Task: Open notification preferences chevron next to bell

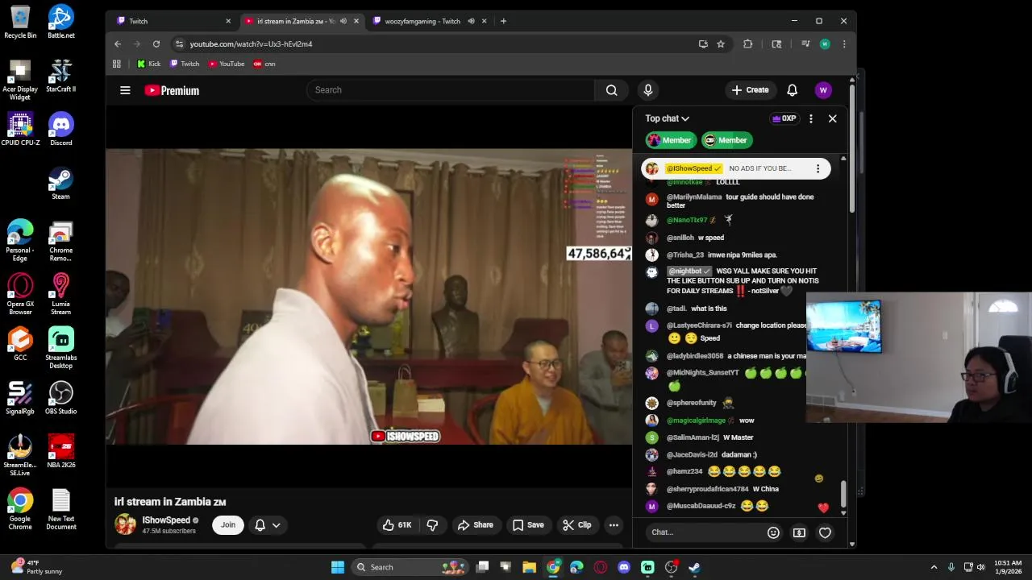Action: 276,525
